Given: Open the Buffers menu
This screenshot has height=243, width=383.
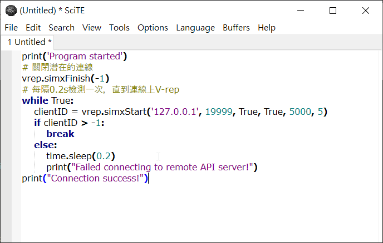Looking at the screenshot, I should [x=236, y=28].
